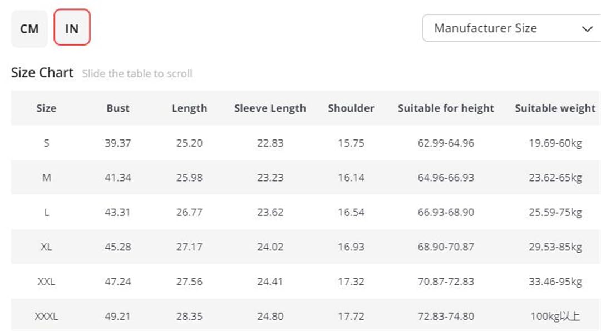This screenshot has width=601, height=331.
Task: Click the dropdown chevron arrow
Action: pos(587,29)
